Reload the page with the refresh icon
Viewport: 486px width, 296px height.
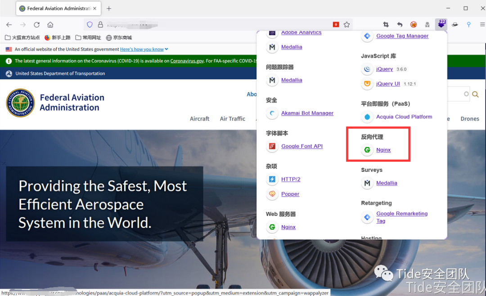point(36,25)
